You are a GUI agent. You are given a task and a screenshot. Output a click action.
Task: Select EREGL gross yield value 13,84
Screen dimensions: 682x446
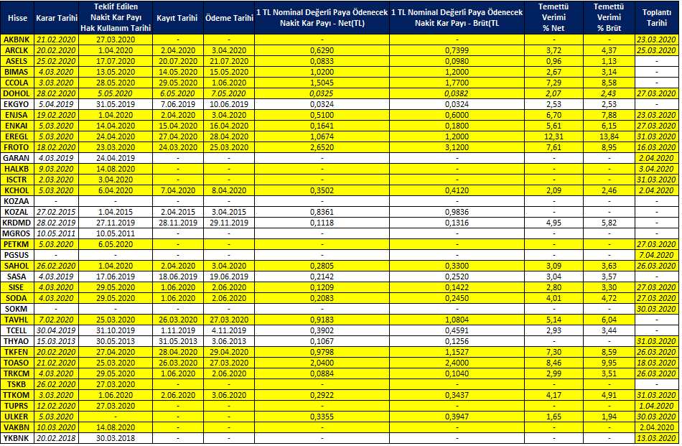609,136
